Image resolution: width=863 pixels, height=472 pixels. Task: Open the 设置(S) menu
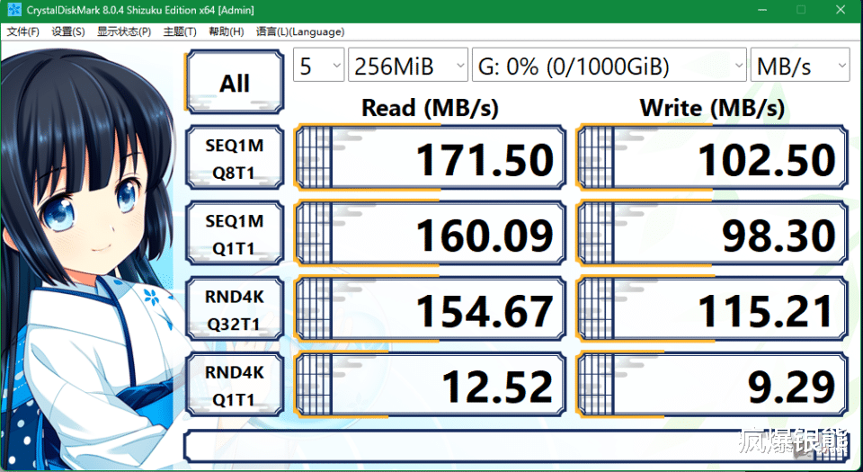(68, 31)
